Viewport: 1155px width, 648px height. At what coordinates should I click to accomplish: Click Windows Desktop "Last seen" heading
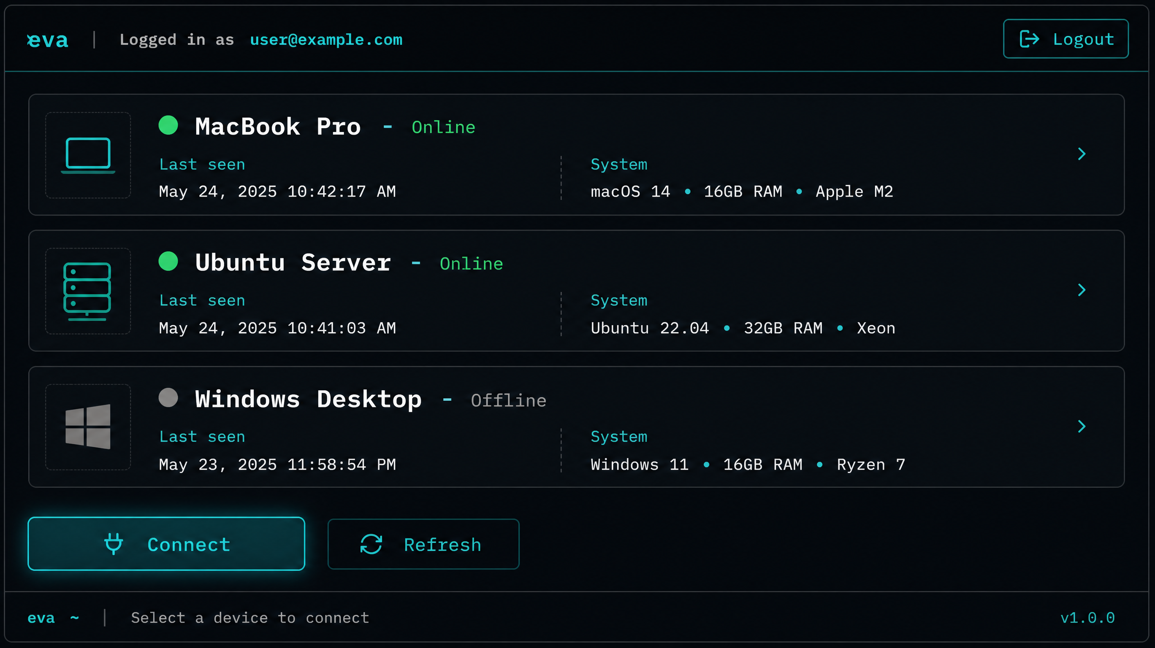click(x=202, y=437)
